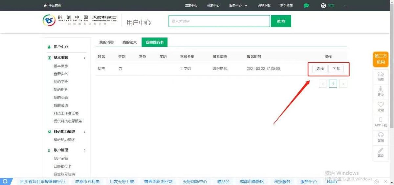
Task: Click the 客服 headset icon
Action: (x=381, y=135)
